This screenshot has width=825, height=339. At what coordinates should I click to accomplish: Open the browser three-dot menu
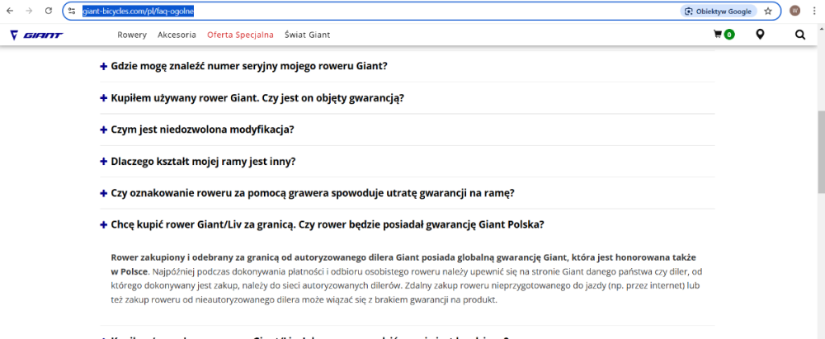815,12
